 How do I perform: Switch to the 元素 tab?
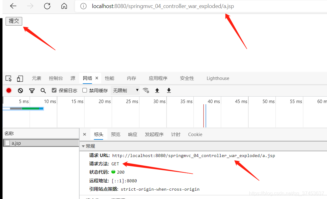[x=36, y=78]
